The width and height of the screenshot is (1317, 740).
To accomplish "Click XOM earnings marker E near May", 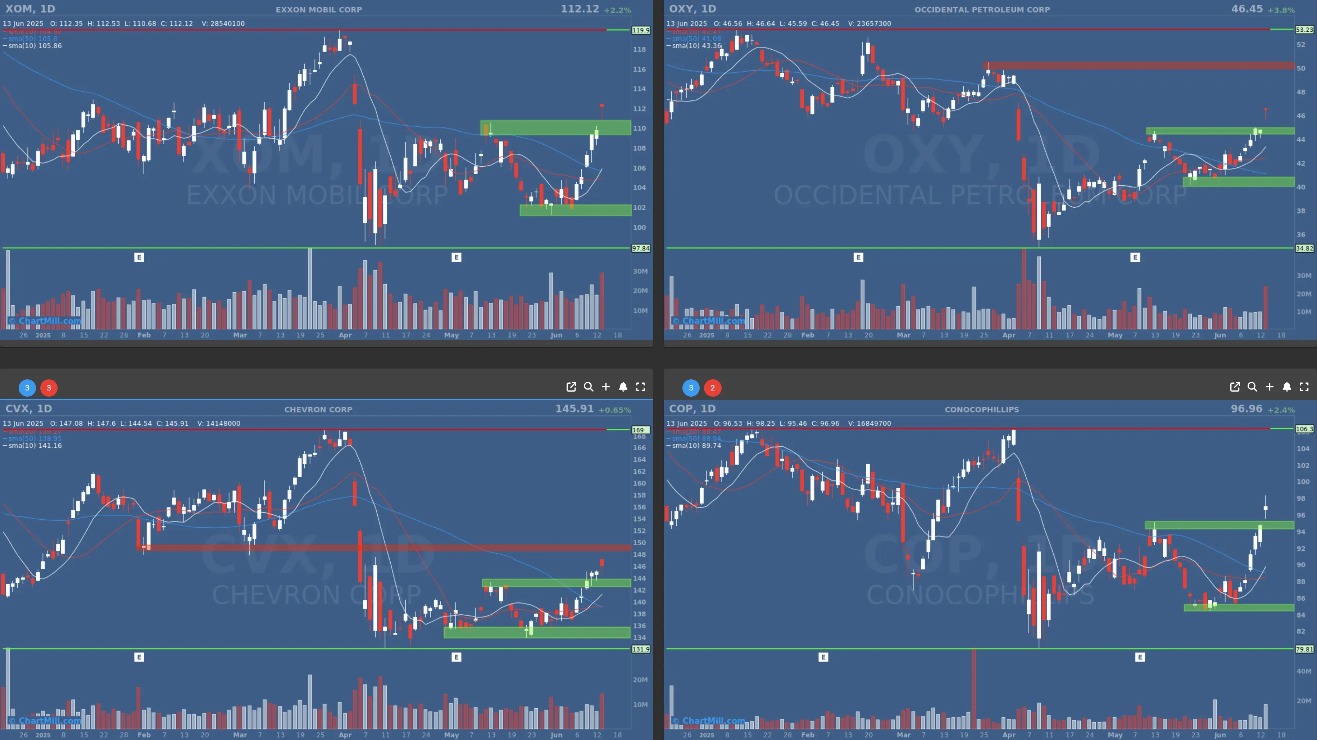I will coord(457,257).
